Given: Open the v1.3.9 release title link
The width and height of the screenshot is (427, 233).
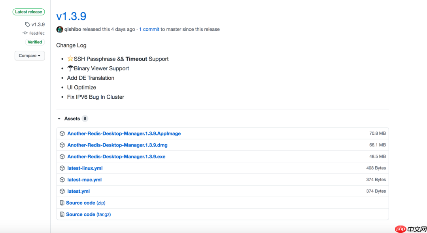Looking at the screenshot, I should [x=71, y=16].
